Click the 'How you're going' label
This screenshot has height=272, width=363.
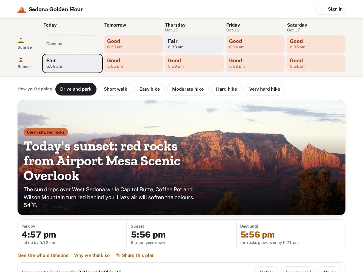[x=35, y=89]
